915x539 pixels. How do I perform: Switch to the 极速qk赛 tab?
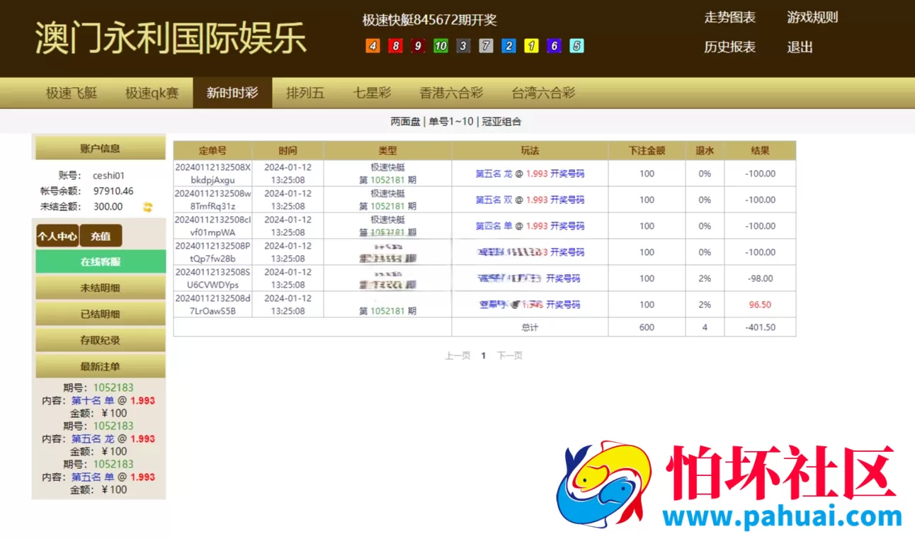[152, 93]
